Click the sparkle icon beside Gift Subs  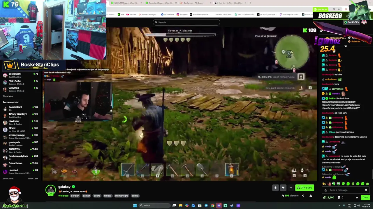(x=291, y=188)
